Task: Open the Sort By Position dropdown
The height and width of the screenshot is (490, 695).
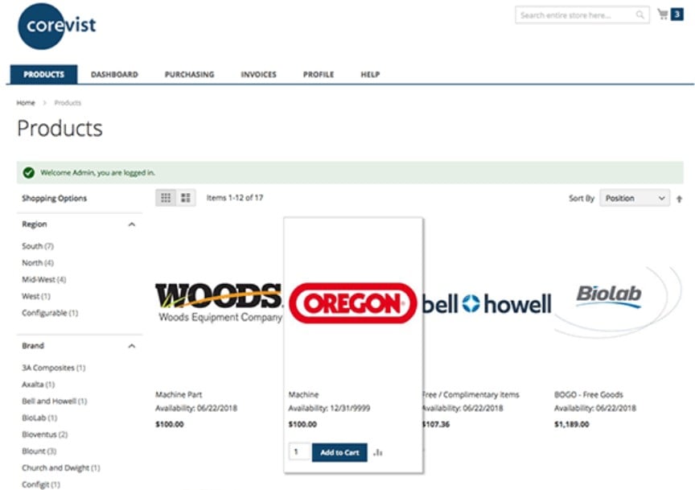Action: [635, 198]
